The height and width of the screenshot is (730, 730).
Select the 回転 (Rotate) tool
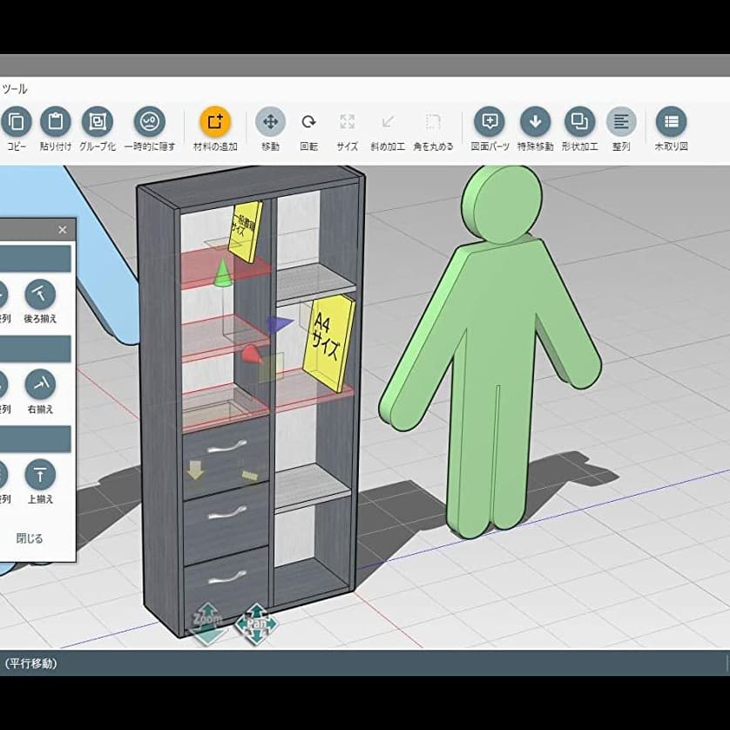click(x=308, y=122)
